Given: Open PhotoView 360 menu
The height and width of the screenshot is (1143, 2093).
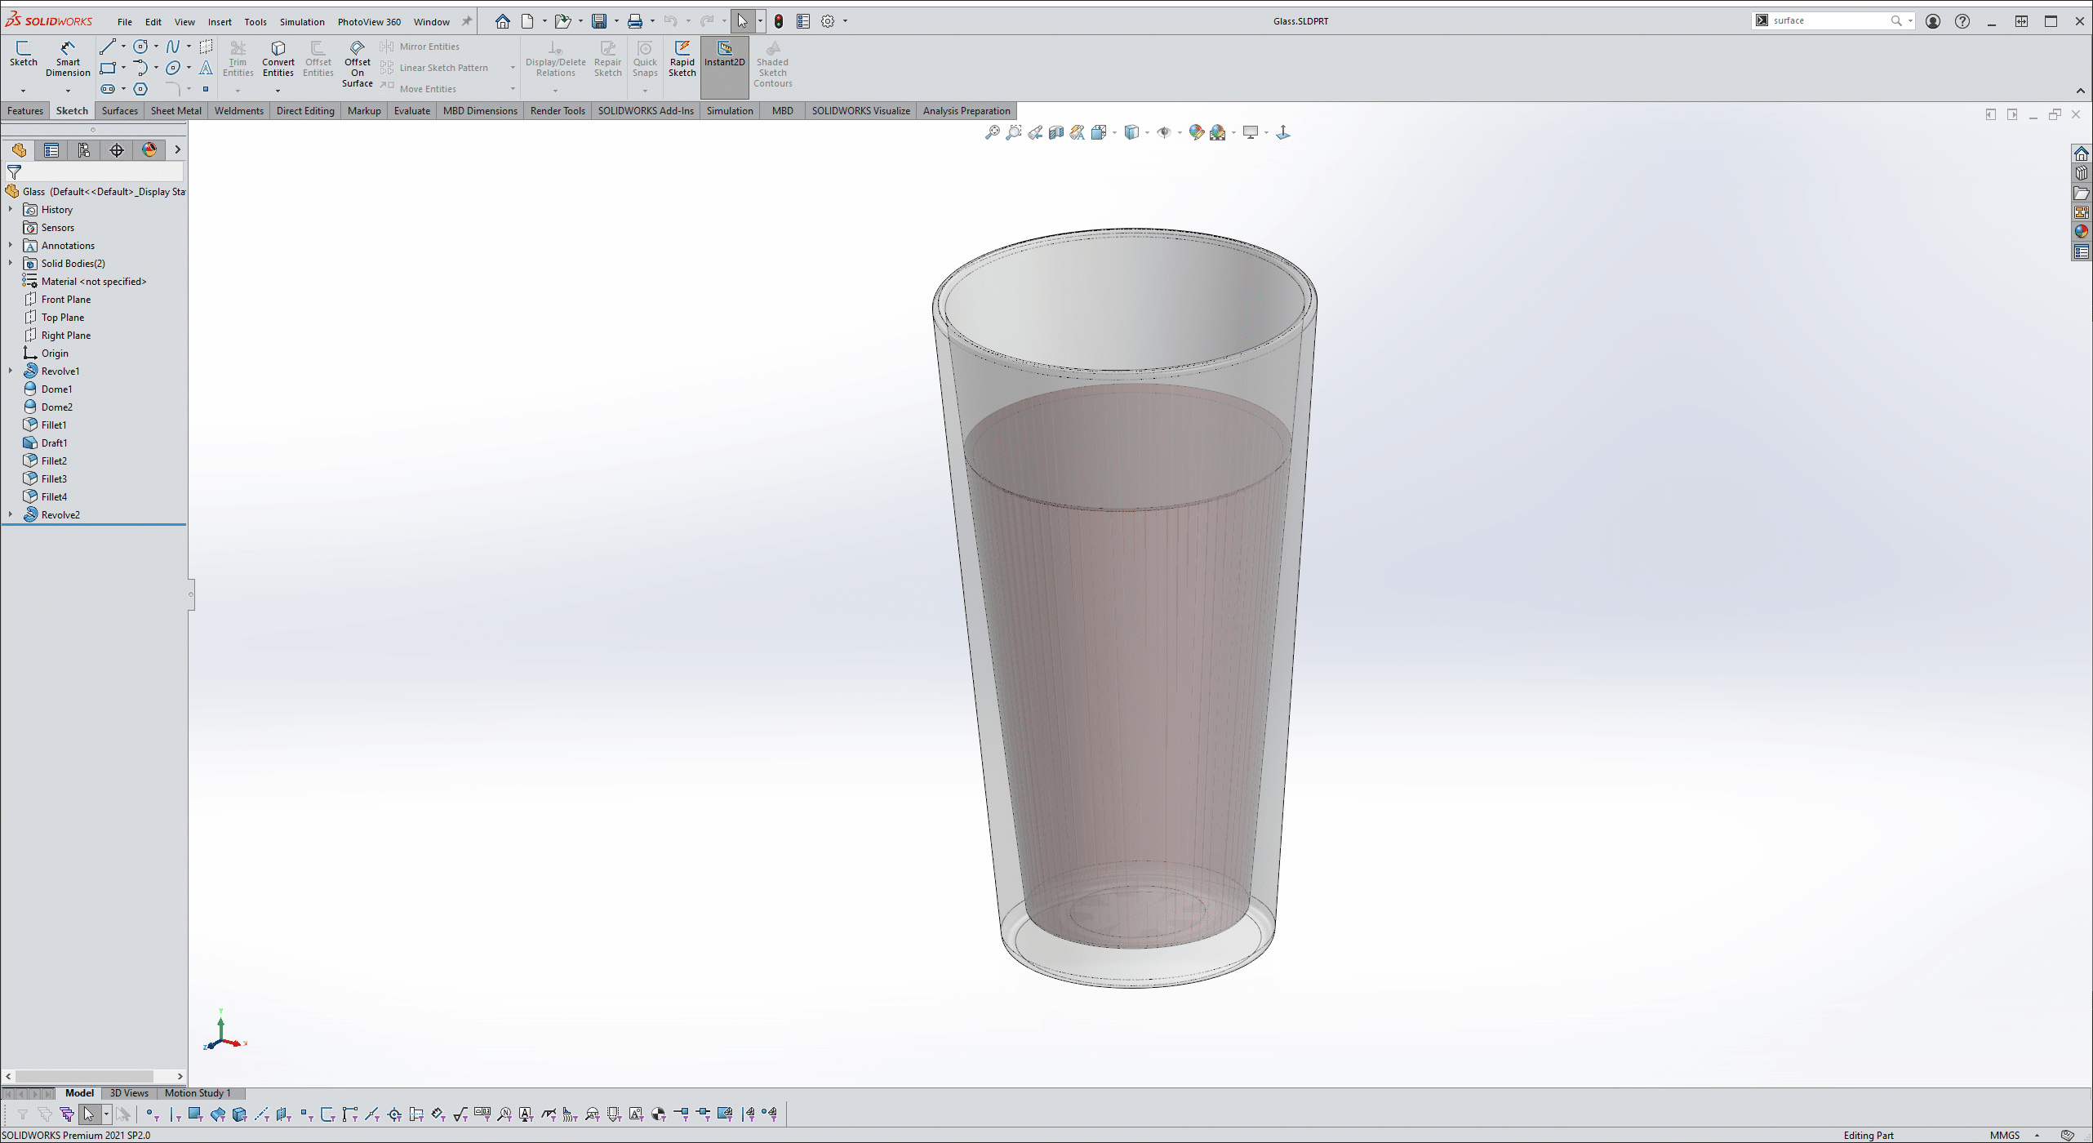Looking at the screenshot, I should (369, 22).
